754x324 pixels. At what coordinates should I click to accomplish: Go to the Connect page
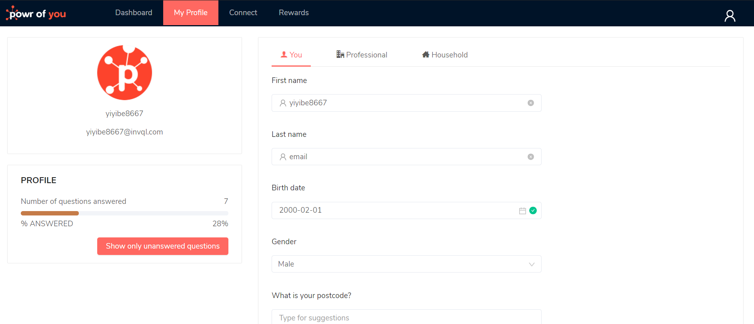tap(243, 13)
